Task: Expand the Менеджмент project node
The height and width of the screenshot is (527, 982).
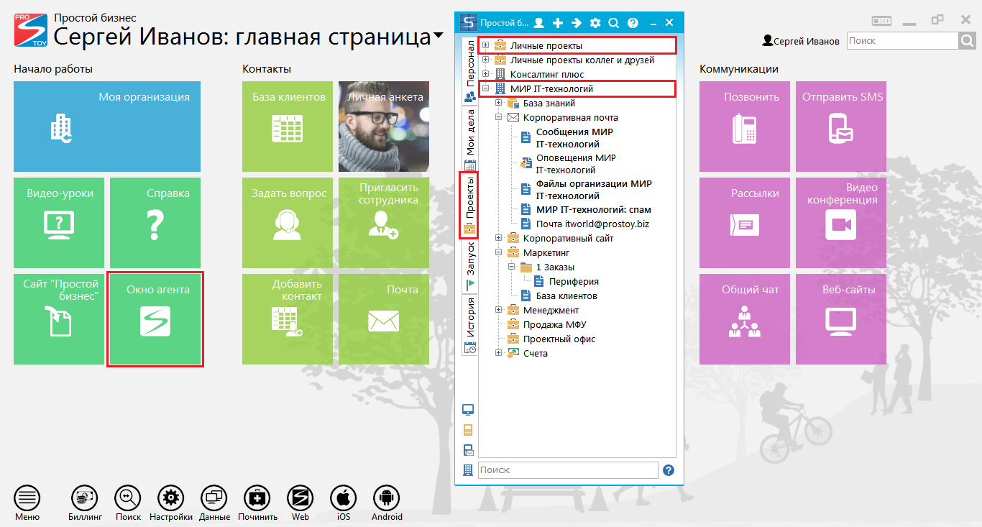Action: pos(499,310)
